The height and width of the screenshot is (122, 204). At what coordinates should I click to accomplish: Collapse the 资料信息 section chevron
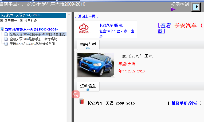[88, 90]
